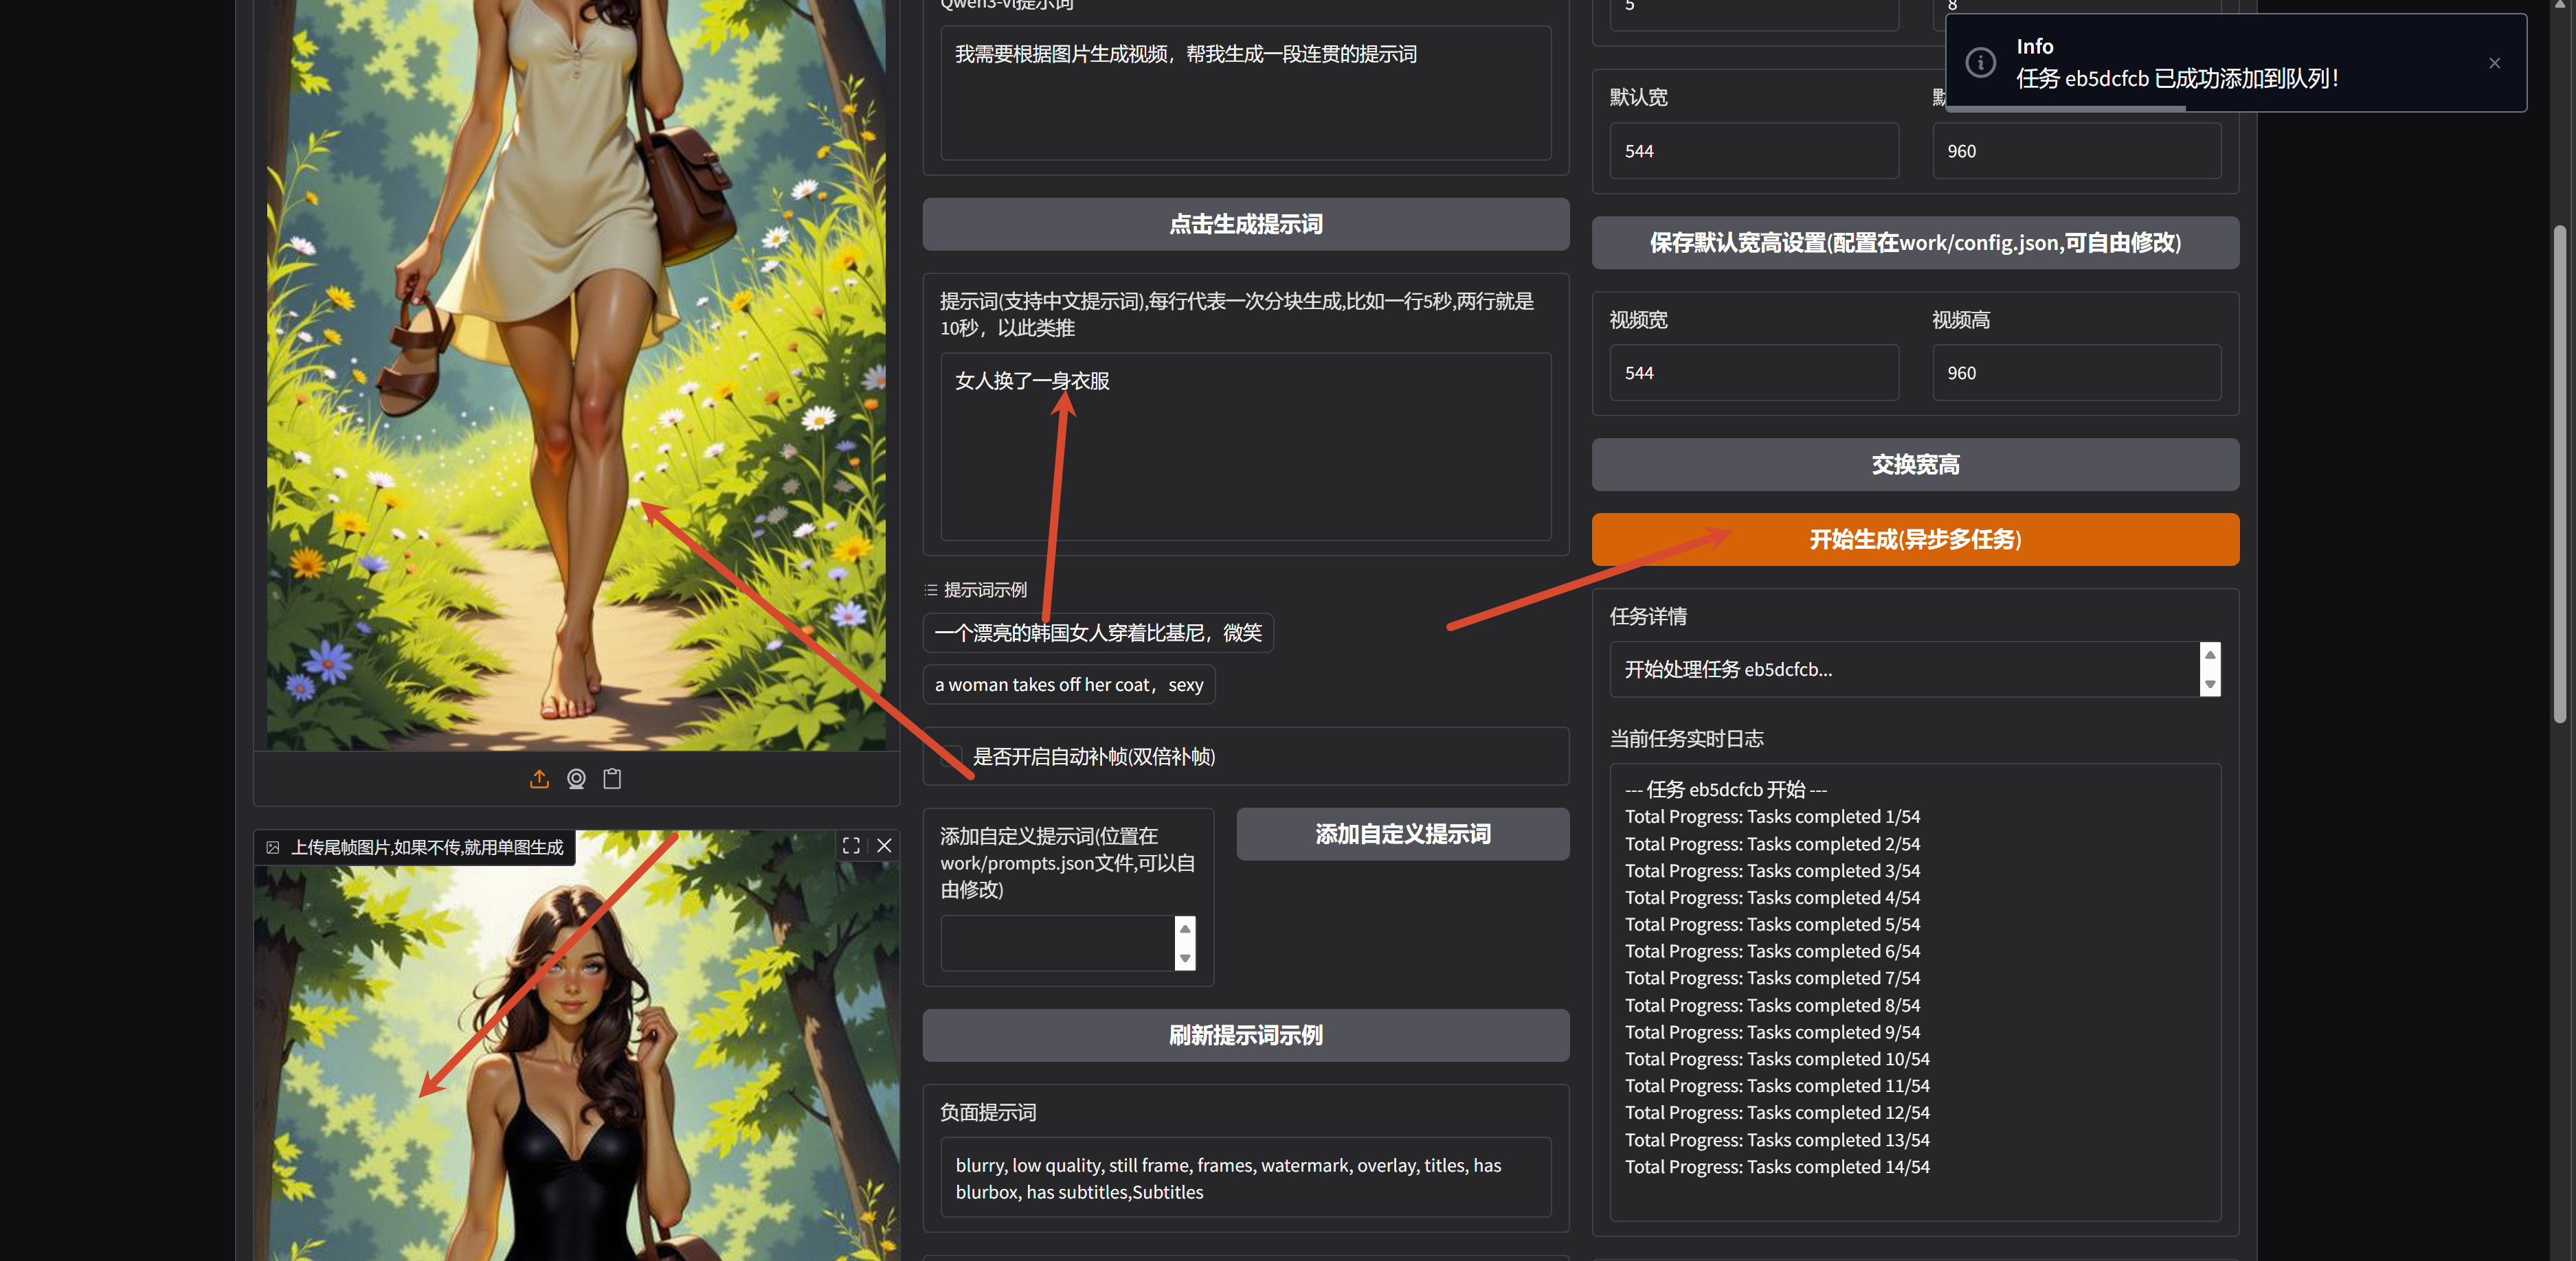The height and width of the screenshot is (1261, 2576).
Task: Dismiss the Info notification toast
Action: pos(2494,63)
